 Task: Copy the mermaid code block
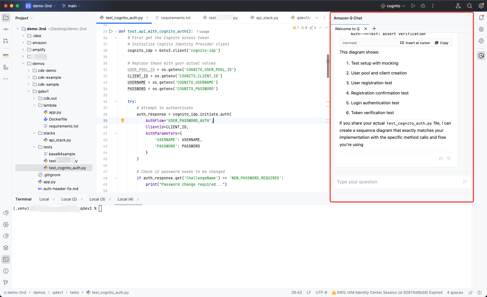coord(441,43)
